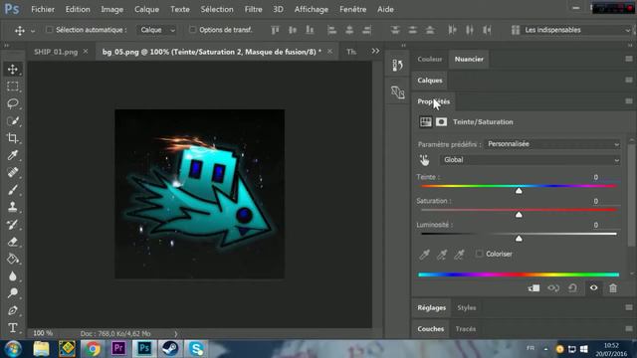The image size is (637, 358).
Task: Open the Affichage menu
Action: [x=312, y=9]
